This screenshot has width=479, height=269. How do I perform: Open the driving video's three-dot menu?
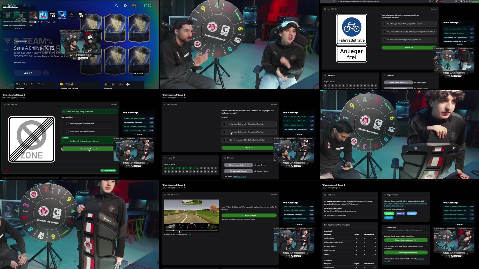pos(217,228)
